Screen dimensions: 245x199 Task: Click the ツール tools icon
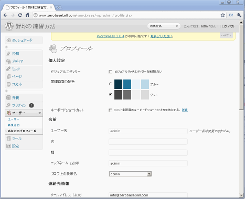coord(8,138)
